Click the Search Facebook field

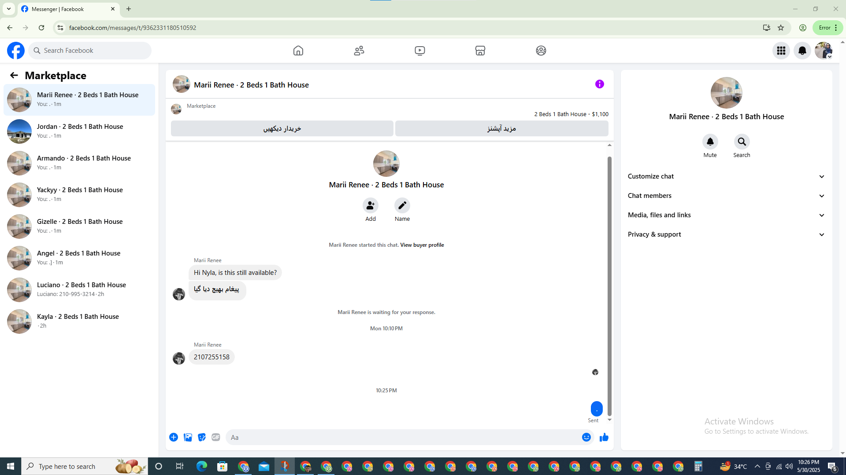coord(90,51)
